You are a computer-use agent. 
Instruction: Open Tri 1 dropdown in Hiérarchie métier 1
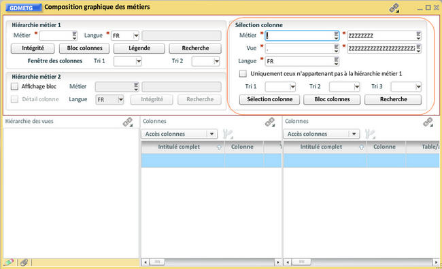(x=138, y=61)
